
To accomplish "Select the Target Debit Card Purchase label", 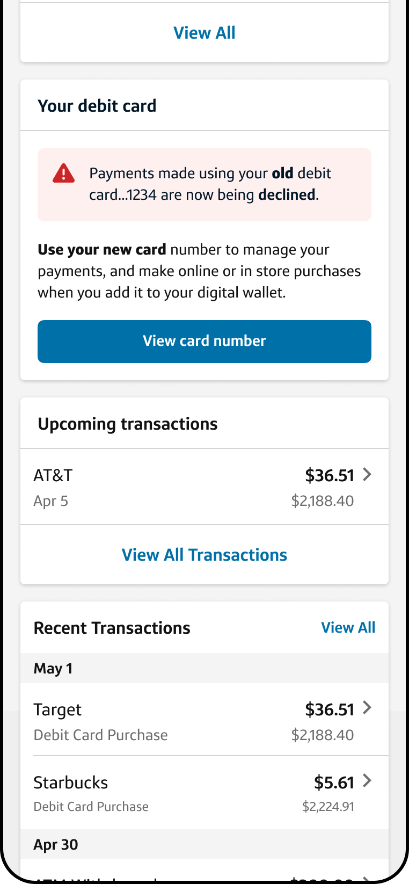I will (x=100, y=735).
